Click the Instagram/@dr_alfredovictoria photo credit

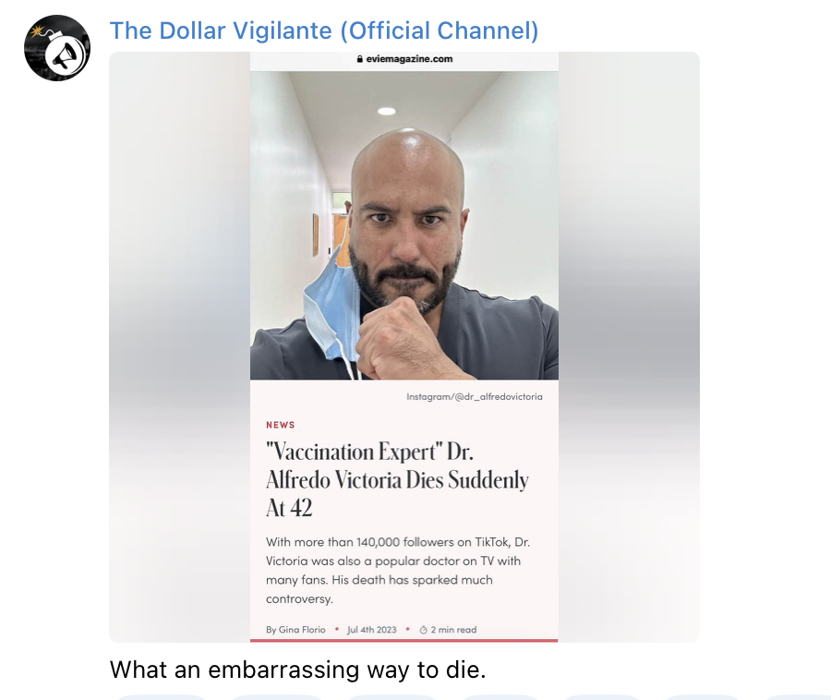click(475, 396)
